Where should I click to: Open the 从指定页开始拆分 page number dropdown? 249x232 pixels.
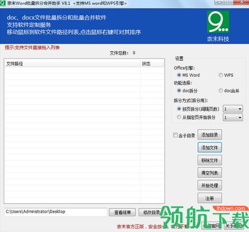(233, 117)
